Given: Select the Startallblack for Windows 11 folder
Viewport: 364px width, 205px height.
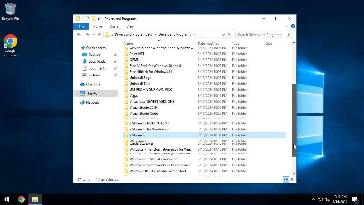Looking at the screenshot, I should (x=204, y=72).
